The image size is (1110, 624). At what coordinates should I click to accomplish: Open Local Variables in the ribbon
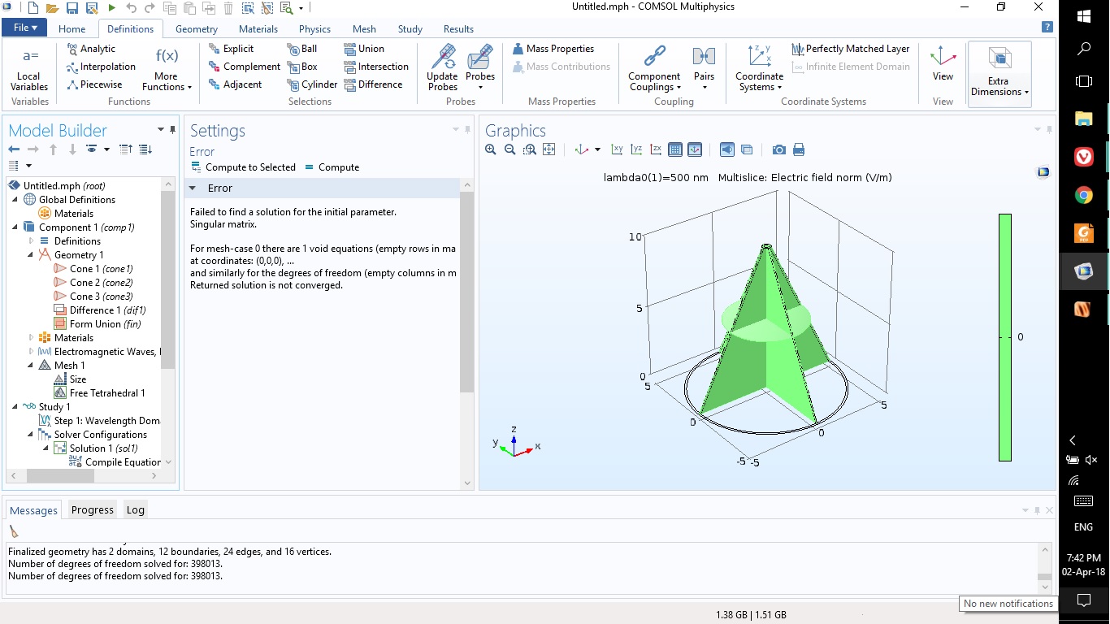[x=29, y=68]
